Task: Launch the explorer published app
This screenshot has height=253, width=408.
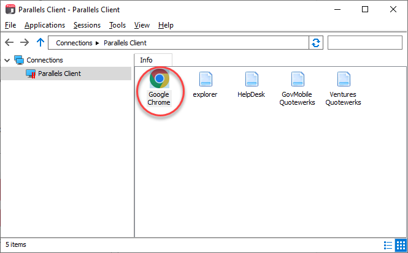Action: pyautogui.click(x=205, y=85)
